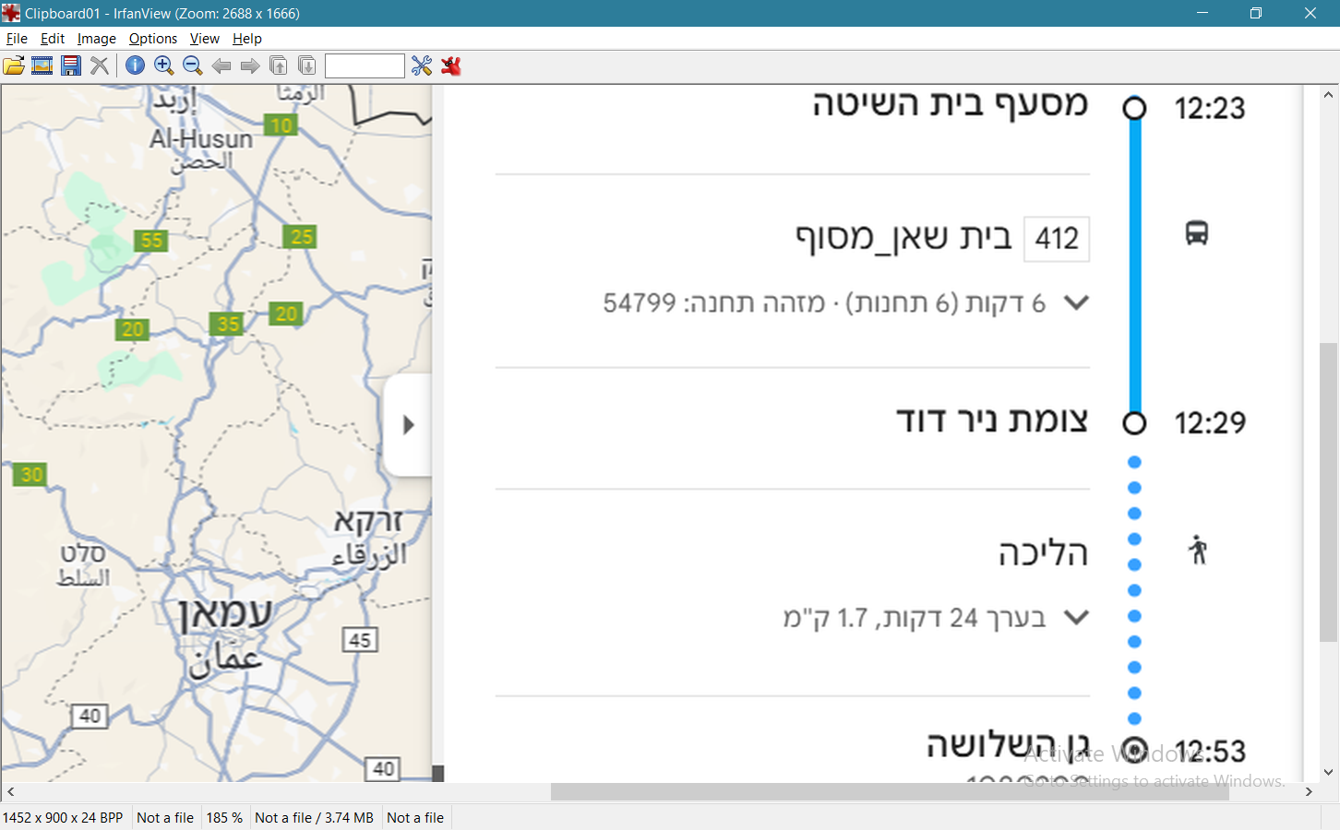Click 'Not a file / 3.74 MB' status entry
The width and height of the screenshot is (1340, 830).
314,818
